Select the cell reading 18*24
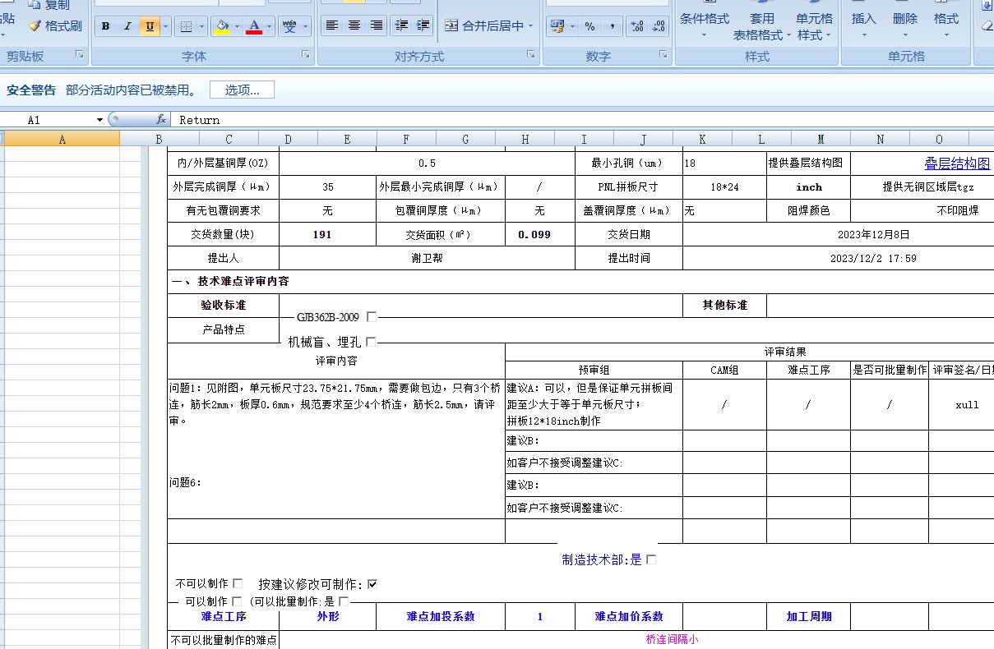 pos(724,187)
